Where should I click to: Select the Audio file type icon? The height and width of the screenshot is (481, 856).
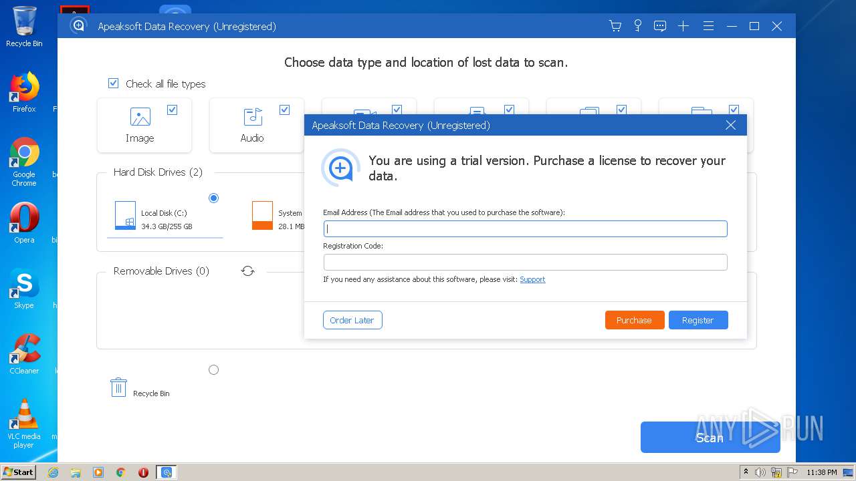(252, 117)
